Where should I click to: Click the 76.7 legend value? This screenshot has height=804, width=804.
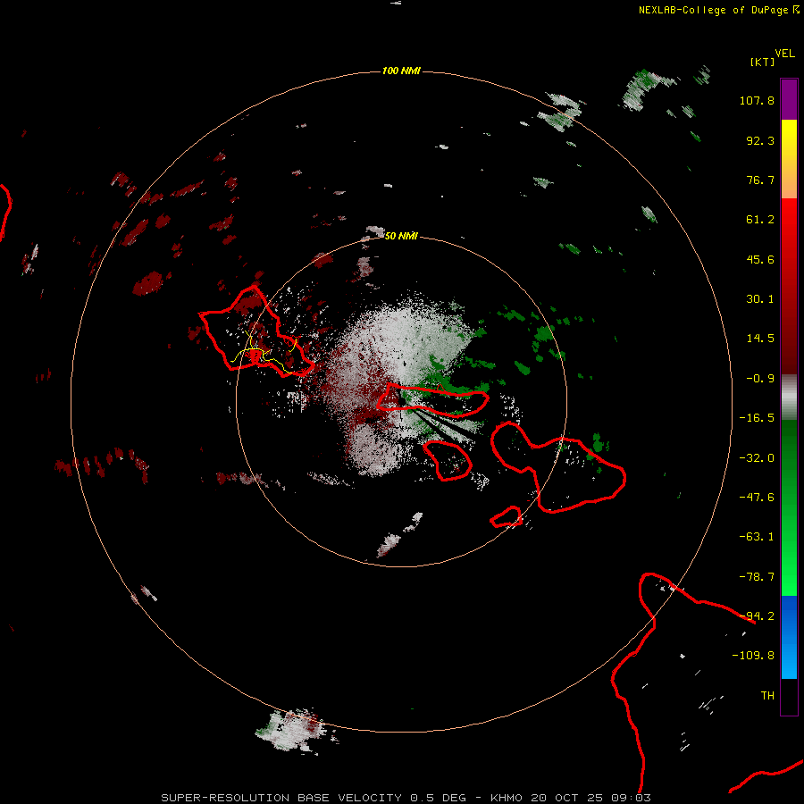pos(760,180)
